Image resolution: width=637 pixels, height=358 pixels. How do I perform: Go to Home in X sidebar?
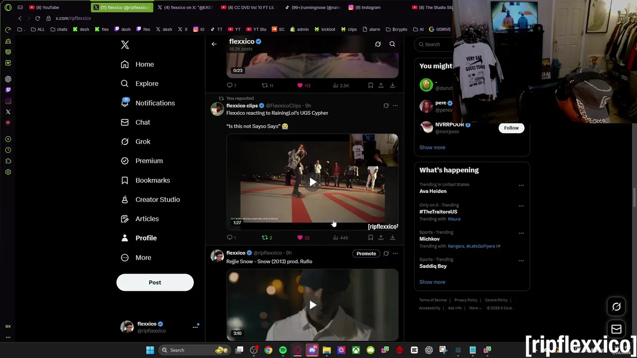click(138, 64)
